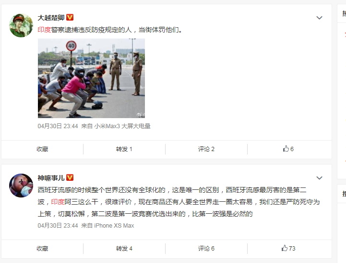Click the verified V badge beside 大越楚卿

[x=70, y=17]
